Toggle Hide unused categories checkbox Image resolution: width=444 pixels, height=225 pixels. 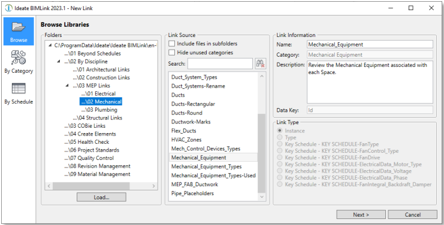[x=171, y=53]
